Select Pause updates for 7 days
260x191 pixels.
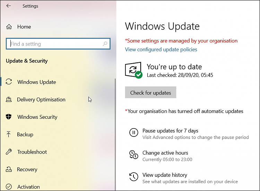click(170, 131)
